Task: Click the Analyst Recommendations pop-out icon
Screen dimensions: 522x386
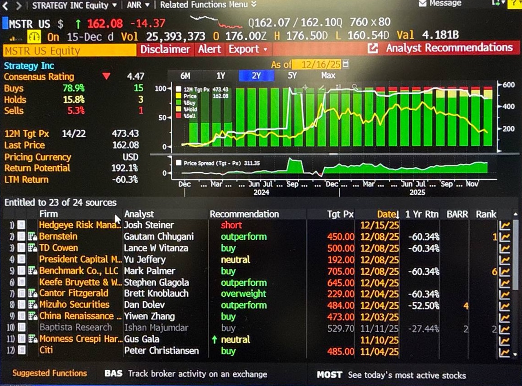Action: pos(373,49)
